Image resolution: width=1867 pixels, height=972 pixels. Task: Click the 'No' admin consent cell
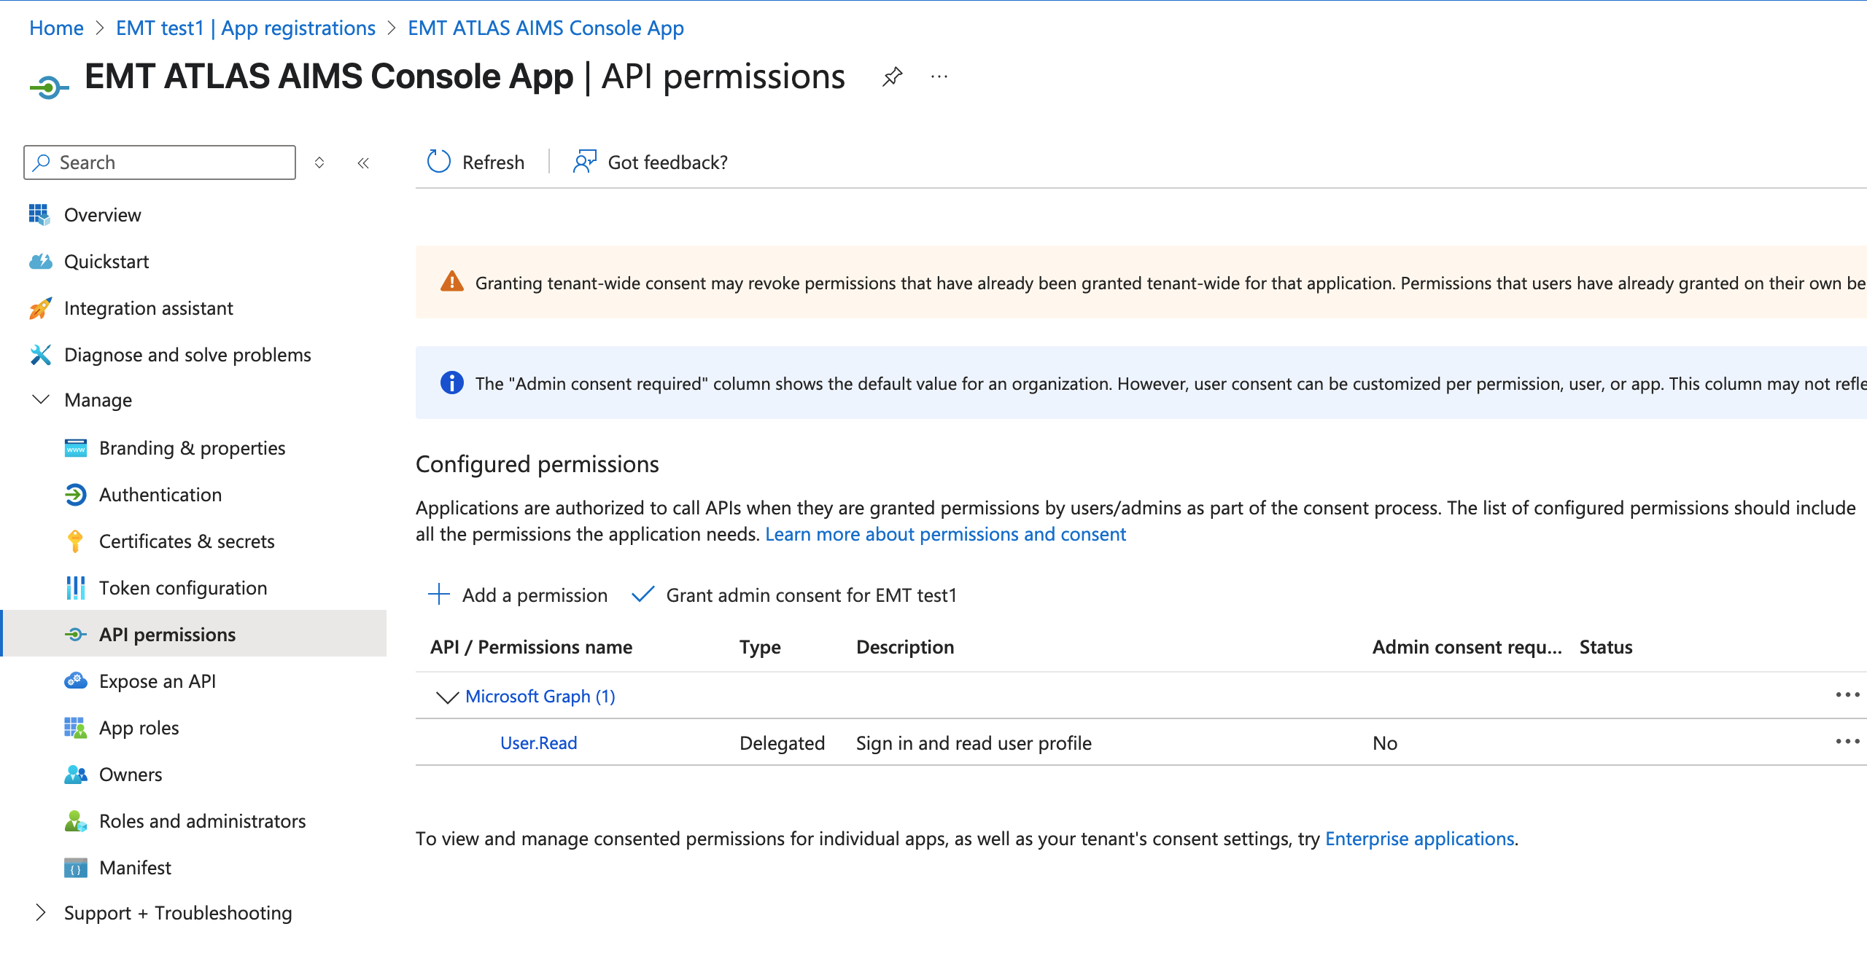(1385, 742)
